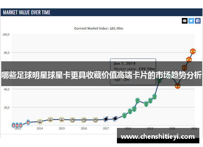Click 'Current Market Value: £81.00m' text

(99, 28)
